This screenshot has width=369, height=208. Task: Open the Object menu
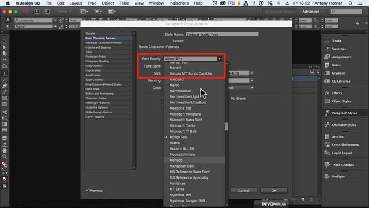point(108,3)
